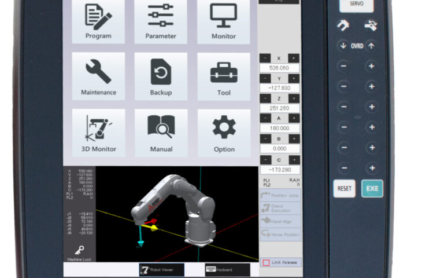Click the Y coordinate value field

coord(280,88)
